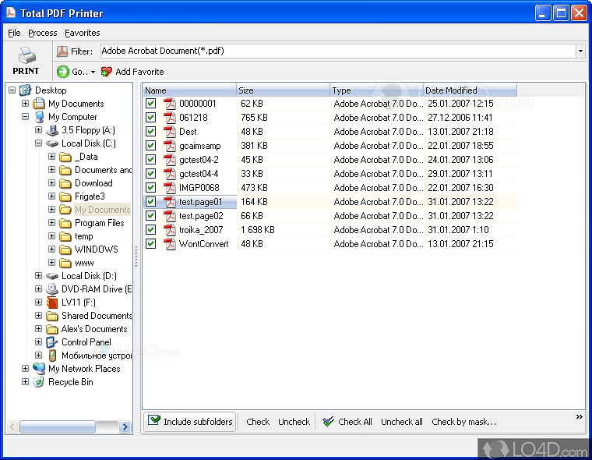Click the PRINT printer icon
592x460 pixels.
pyautogui.click(x=26, y=55)
